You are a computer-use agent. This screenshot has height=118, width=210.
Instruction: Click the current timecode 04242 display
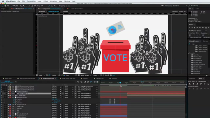7,81
